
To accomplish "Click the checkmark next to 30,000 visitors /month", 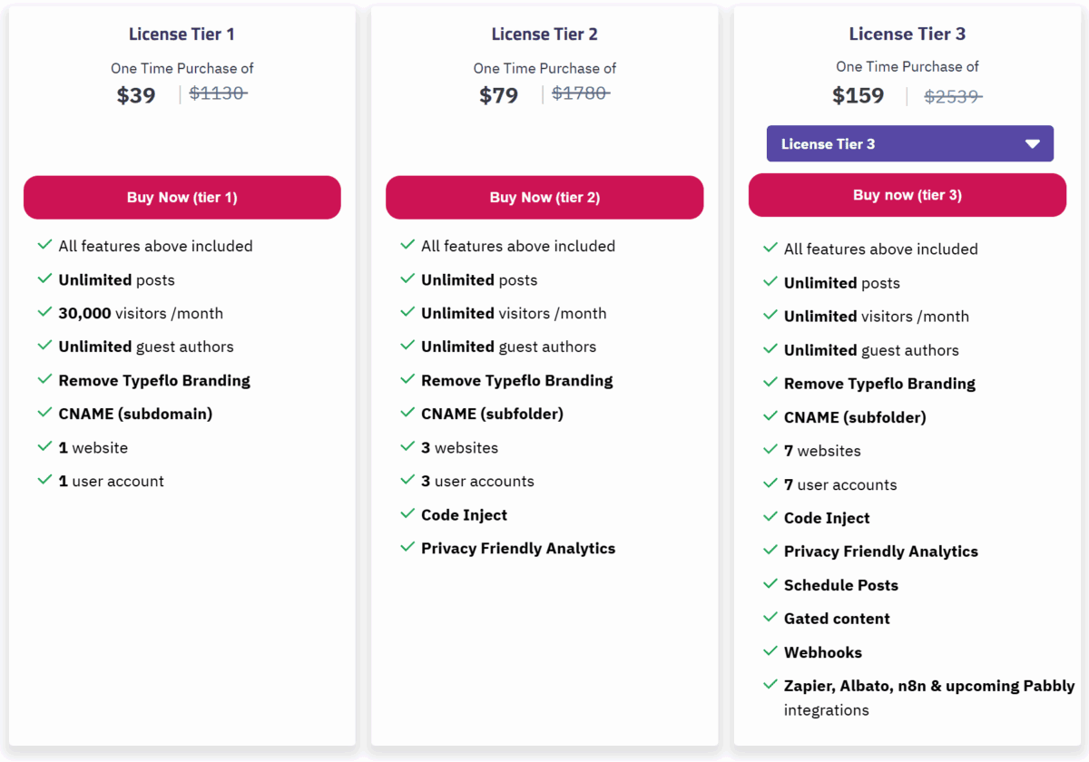I will click(44, 313).
